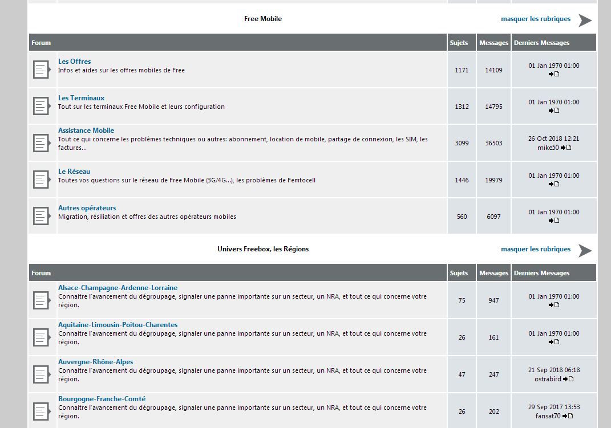Click forum icon beside Assistance Mobile

(42, 143)
